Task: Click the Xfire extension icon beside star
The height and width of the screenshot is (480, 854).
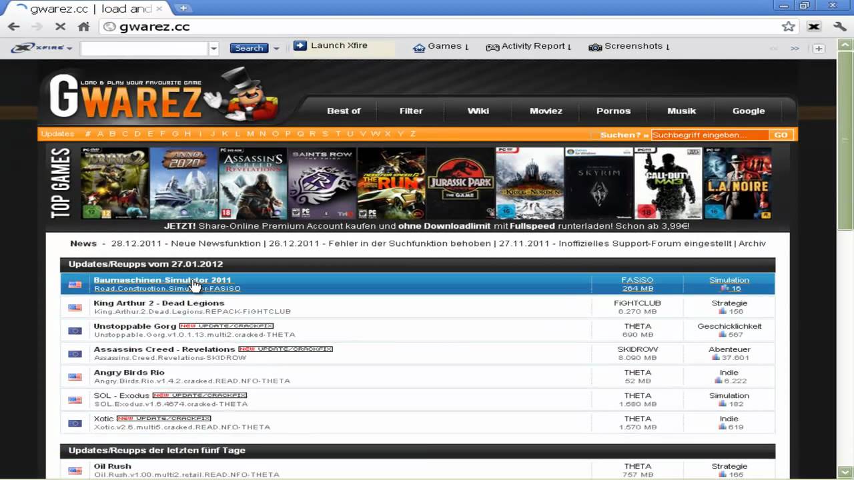Action: click(814, 27)
